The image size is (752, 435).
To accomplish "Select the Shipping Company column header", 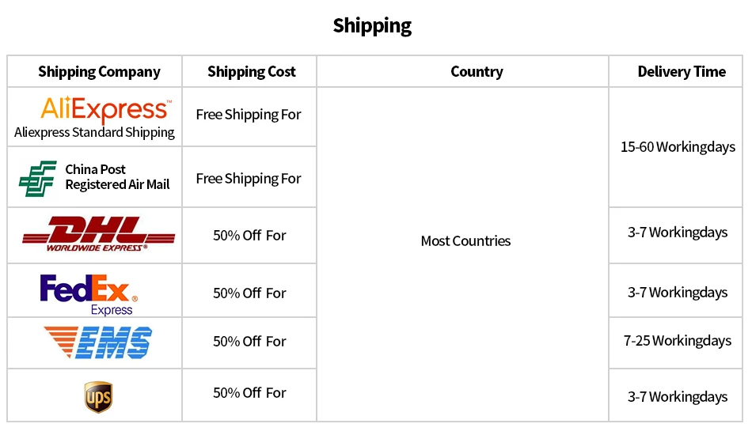I will click(x=99, y=72).
